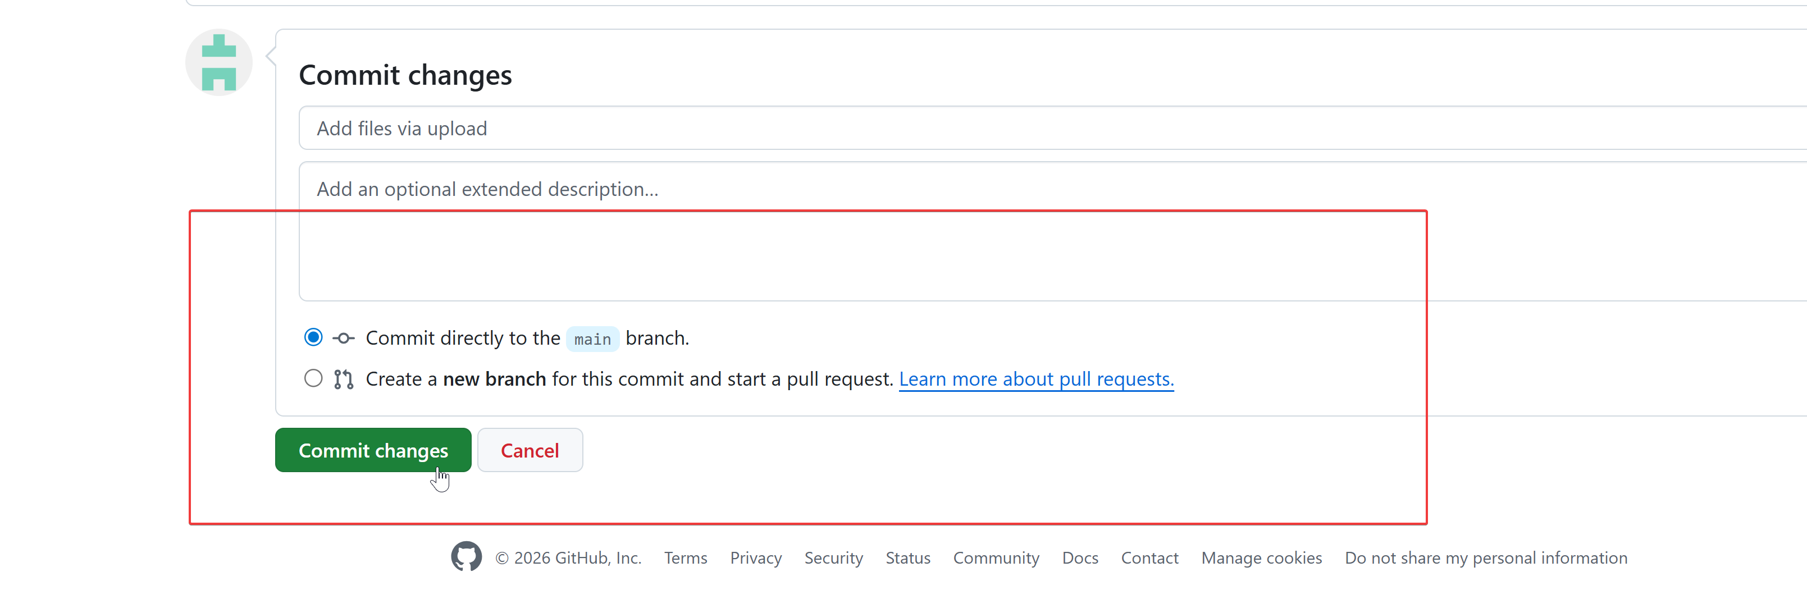Click the extended description text area

982,231
